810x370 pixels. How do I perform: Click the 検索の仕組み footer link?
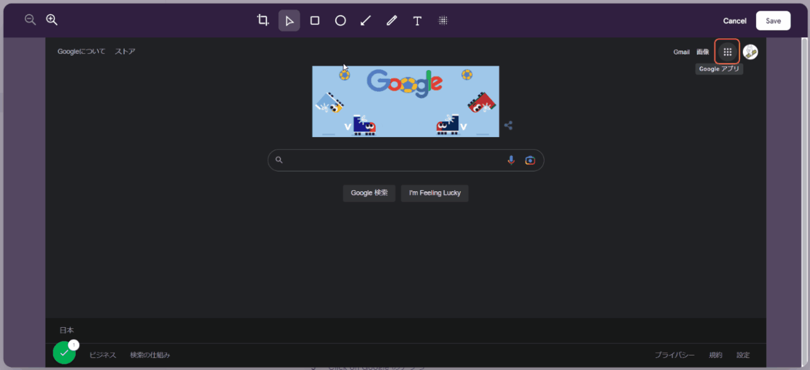150,355
